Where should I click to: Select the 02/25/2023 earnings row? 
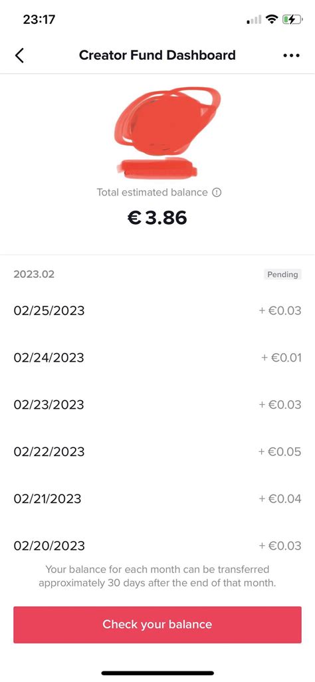coord(157,311)
